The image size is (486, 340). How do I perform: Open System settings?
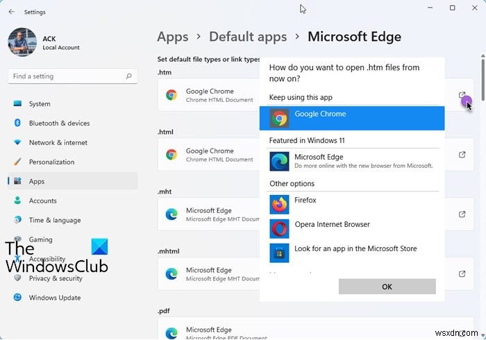(73, 103)
